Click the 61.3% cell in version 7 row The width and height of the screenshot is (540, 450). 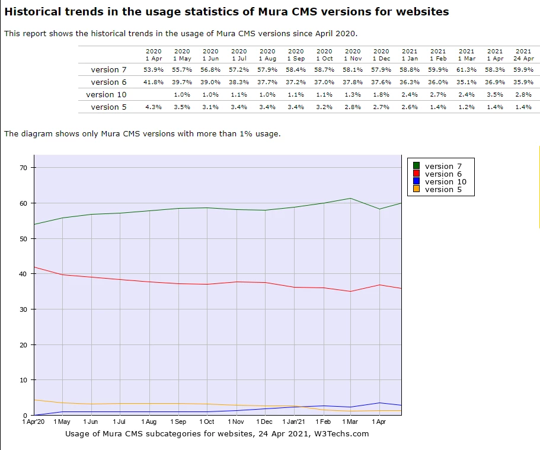[466, 69]
